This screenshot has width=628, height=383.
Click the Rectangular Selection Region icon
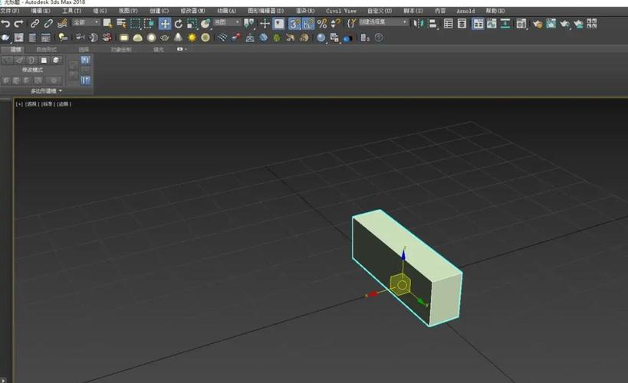pos(136,24)
